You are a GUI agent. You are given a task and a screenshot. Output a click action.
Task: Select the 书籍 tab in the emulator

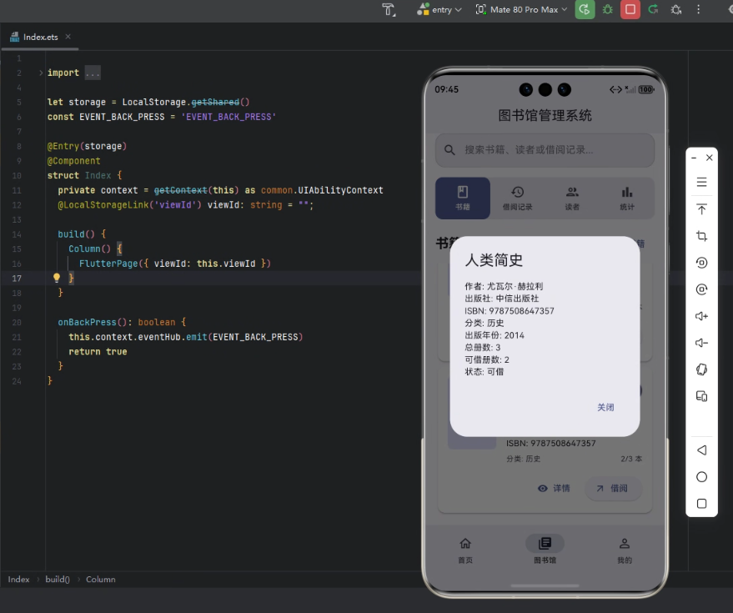[463, 198]
